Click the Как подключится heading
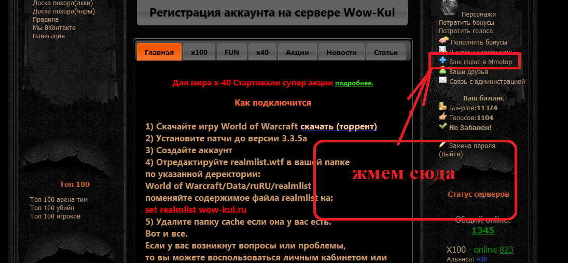This screenshot has width=568, height=263. [x=273, y=103]
